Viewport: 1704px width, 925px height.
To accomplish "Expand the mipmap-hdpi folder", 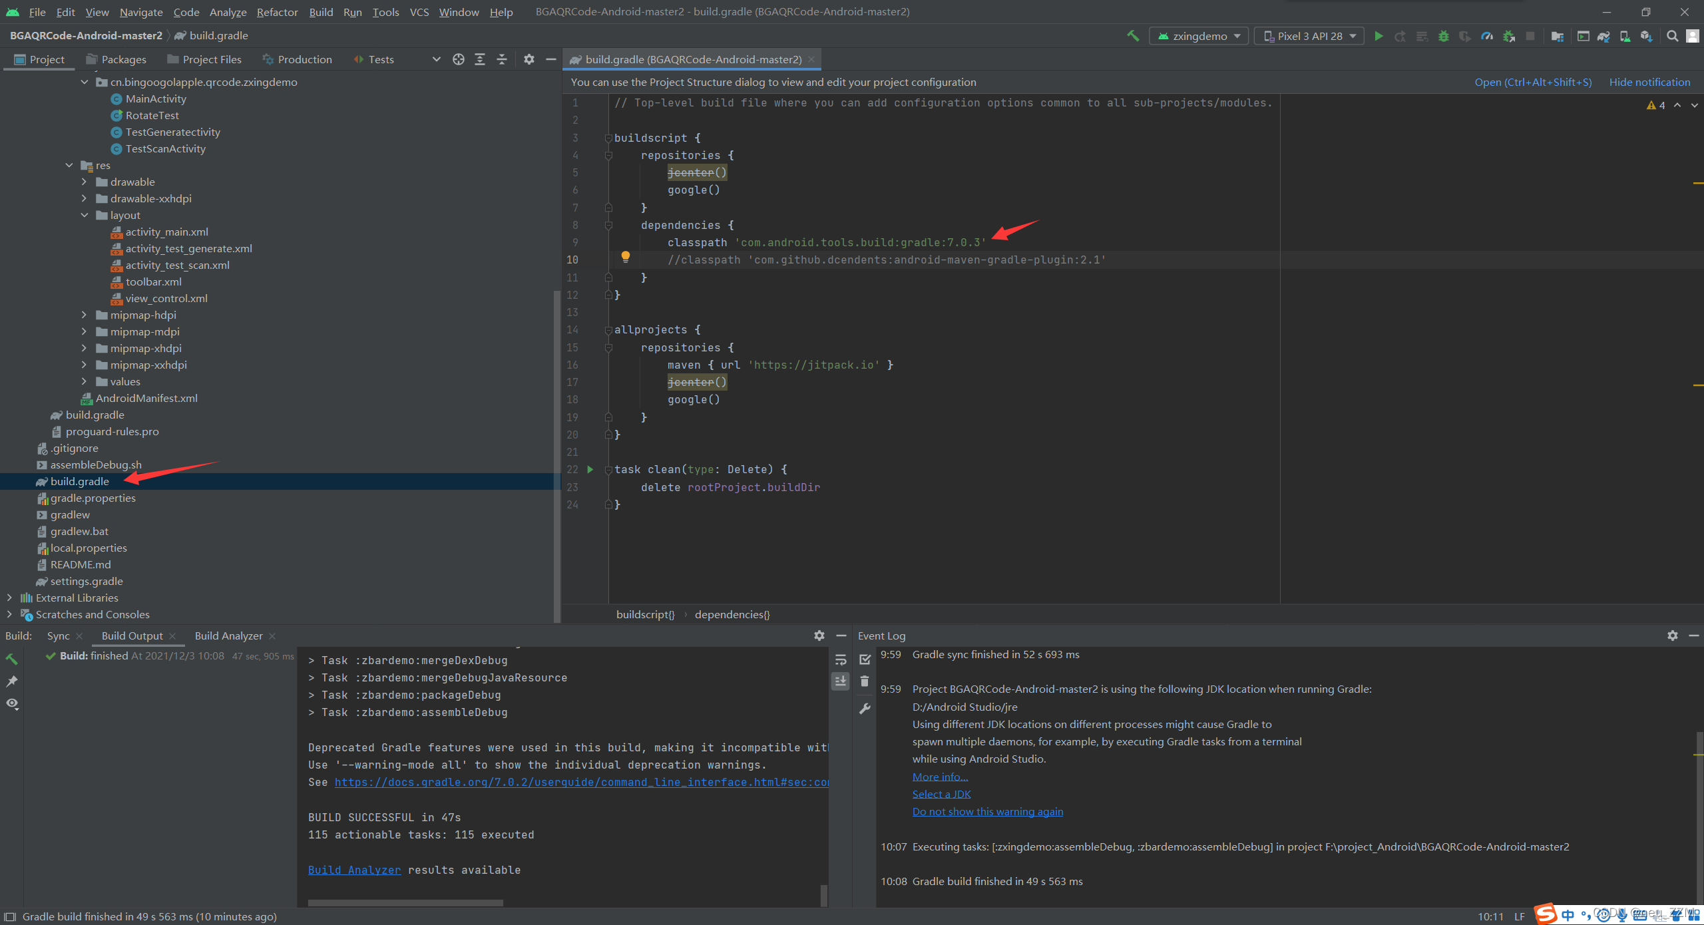I will click(x=85, y=315).
